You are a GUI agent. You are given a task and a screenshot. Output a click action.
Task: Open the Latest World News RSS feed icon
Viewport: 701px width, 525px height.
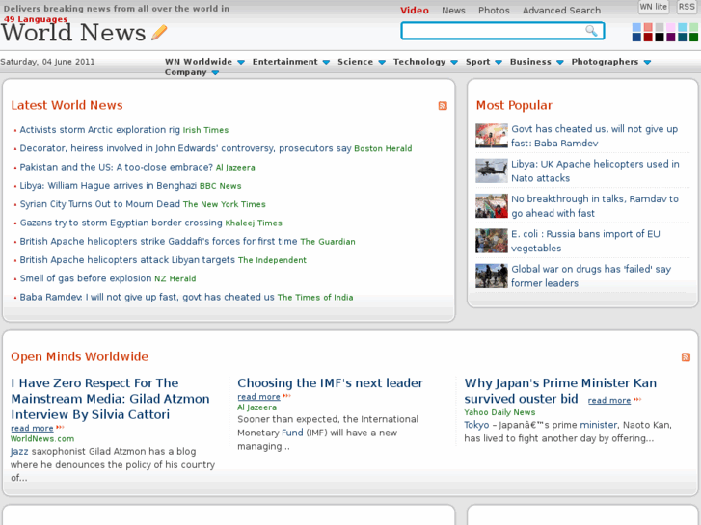(x=443, y=105)
